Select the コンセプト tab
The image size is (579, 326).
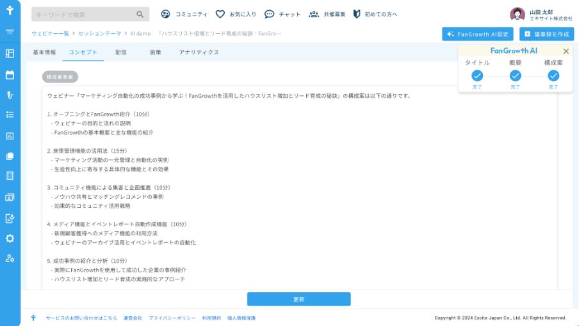click(83, 52)
